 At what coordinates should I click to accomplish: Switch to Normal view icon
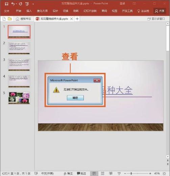[94, 173]
